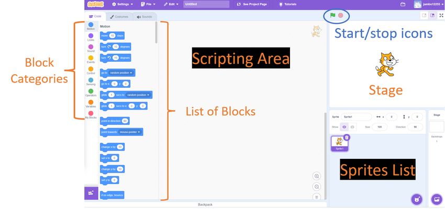Open the Settings menu
Image resolution: width=445 pixels, height=209 pixels.
(123, 4)
